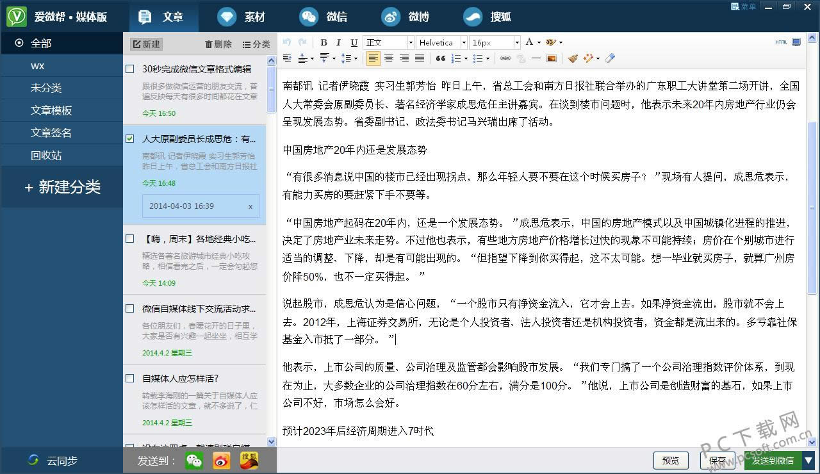Click the 删除 button

218,44
